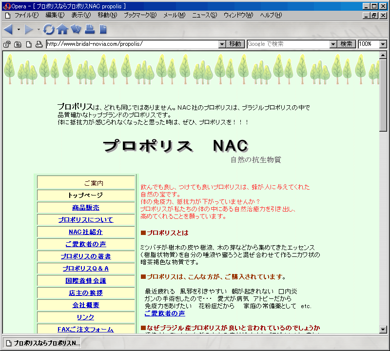This screenshot has height=351, width=390.
Task: Go to the Home page icon
Action: coord(62,29)
